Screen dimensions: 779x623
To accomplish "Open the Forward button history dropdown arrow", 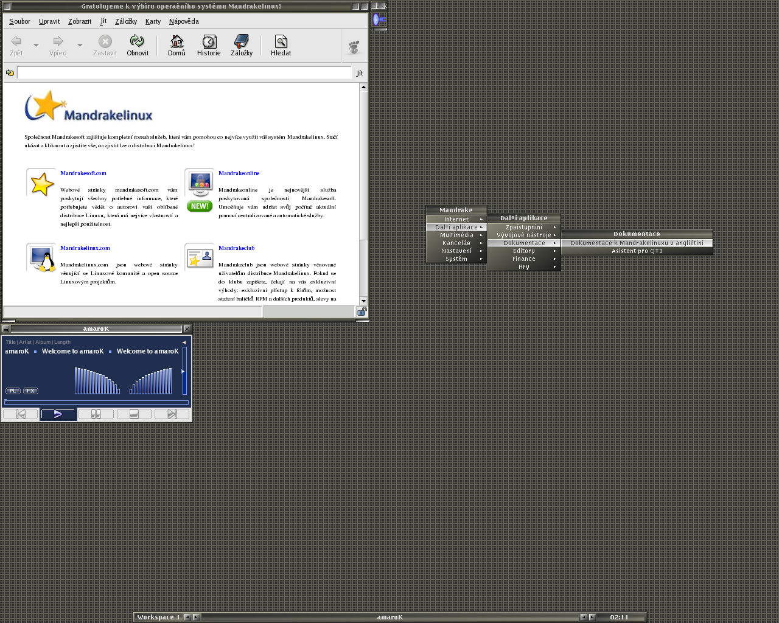I will click(80, 45).
